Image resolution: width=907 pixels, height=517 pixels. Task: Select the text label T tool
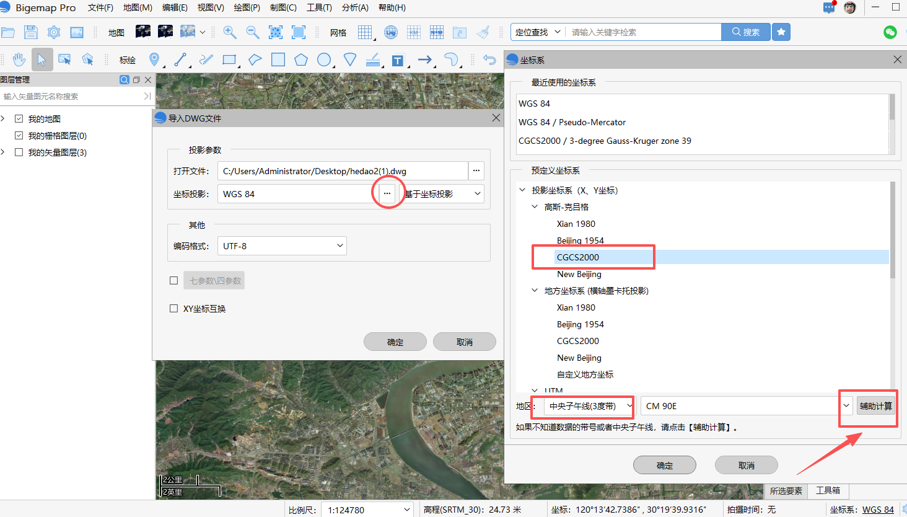pyautogui.click(x=398, y=61)
